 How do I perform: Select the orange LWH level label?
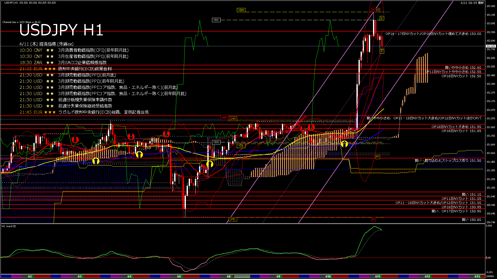232,119
